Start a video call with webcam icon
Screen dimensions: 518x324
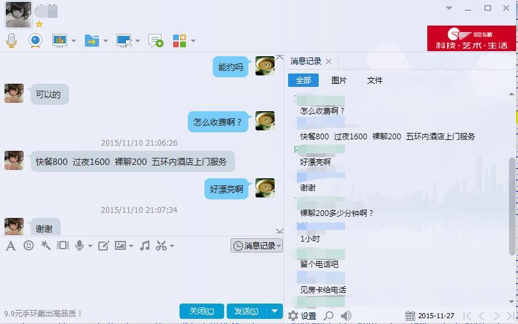click(35, 41)
